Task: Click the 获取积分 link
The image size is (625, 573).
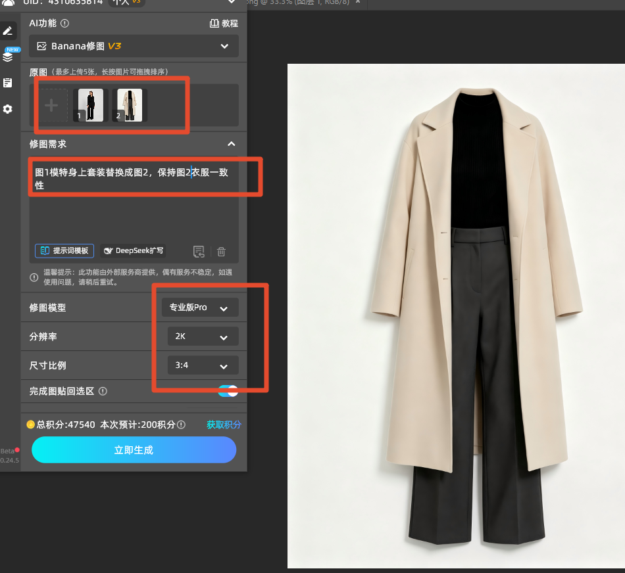Action: click(224, 424)
